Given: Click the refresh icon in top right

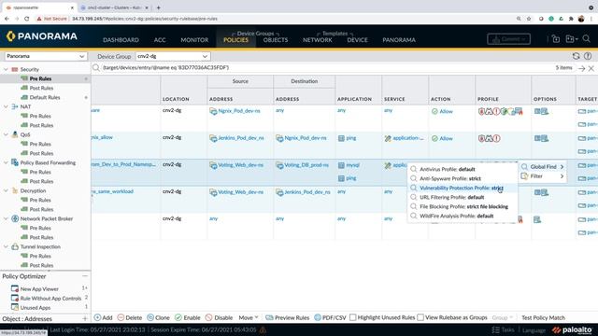Looking at the screenshot, I should coord(576,56).
